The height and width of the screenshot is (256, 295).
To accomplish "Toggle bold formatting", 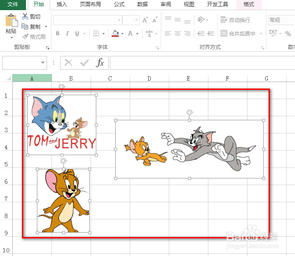I will coord(58,33).
